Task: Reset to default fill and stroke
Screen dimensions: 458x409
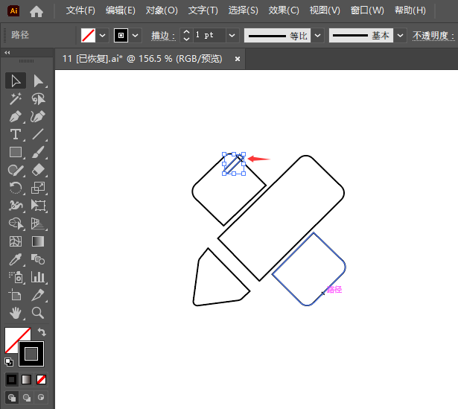Action: tap(8, 362)
